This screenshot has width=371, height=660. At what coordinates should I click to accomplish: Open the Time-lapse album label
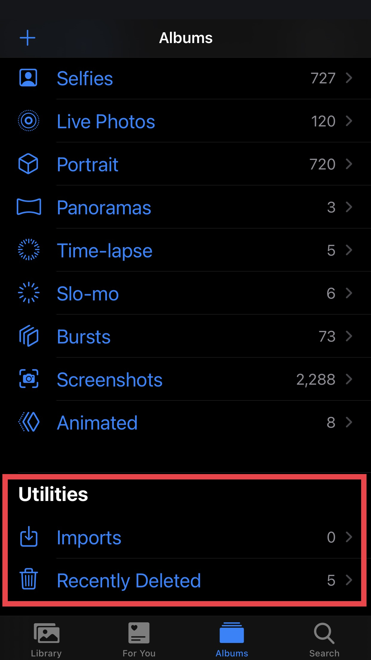(x=105, y=250)
